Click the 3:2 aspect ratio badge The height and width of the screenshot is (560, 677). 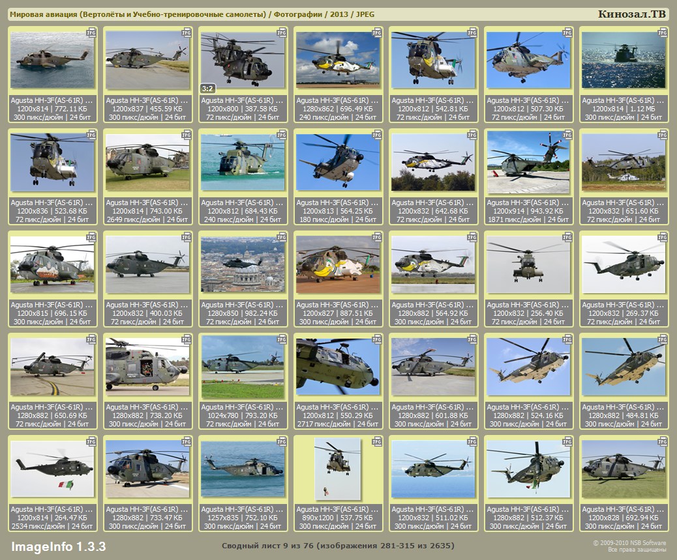207,88
